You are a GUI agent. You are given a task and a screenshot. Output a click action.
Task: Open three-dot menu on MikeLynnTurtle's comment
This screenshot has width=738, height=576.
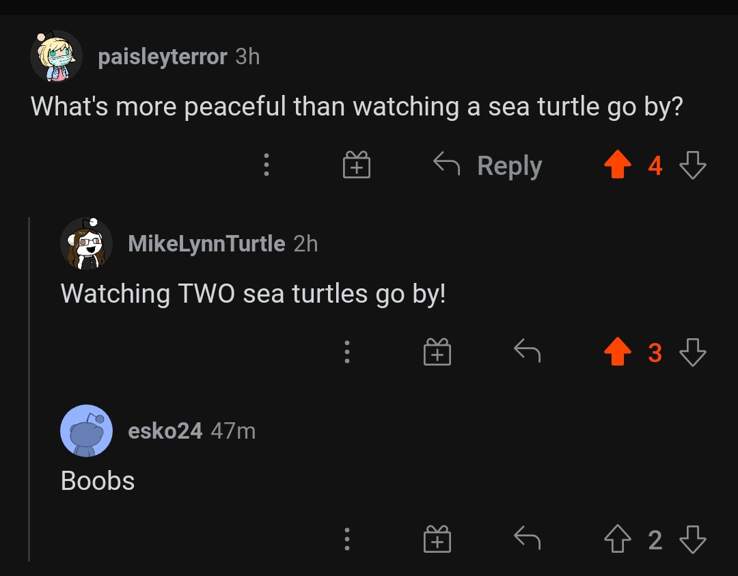347,353
